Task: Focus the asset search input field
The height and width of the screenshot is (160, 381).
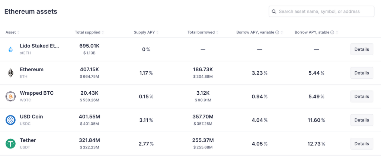Action: 321,12
